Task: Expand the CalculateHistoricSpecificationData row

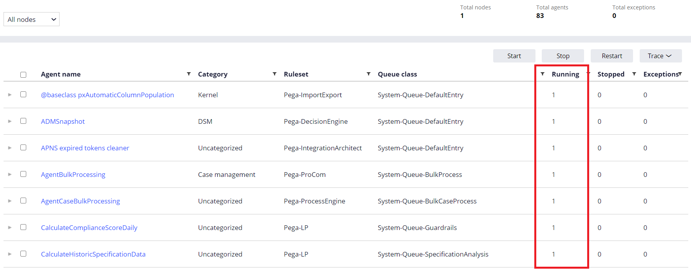Action: pos(10,254)
